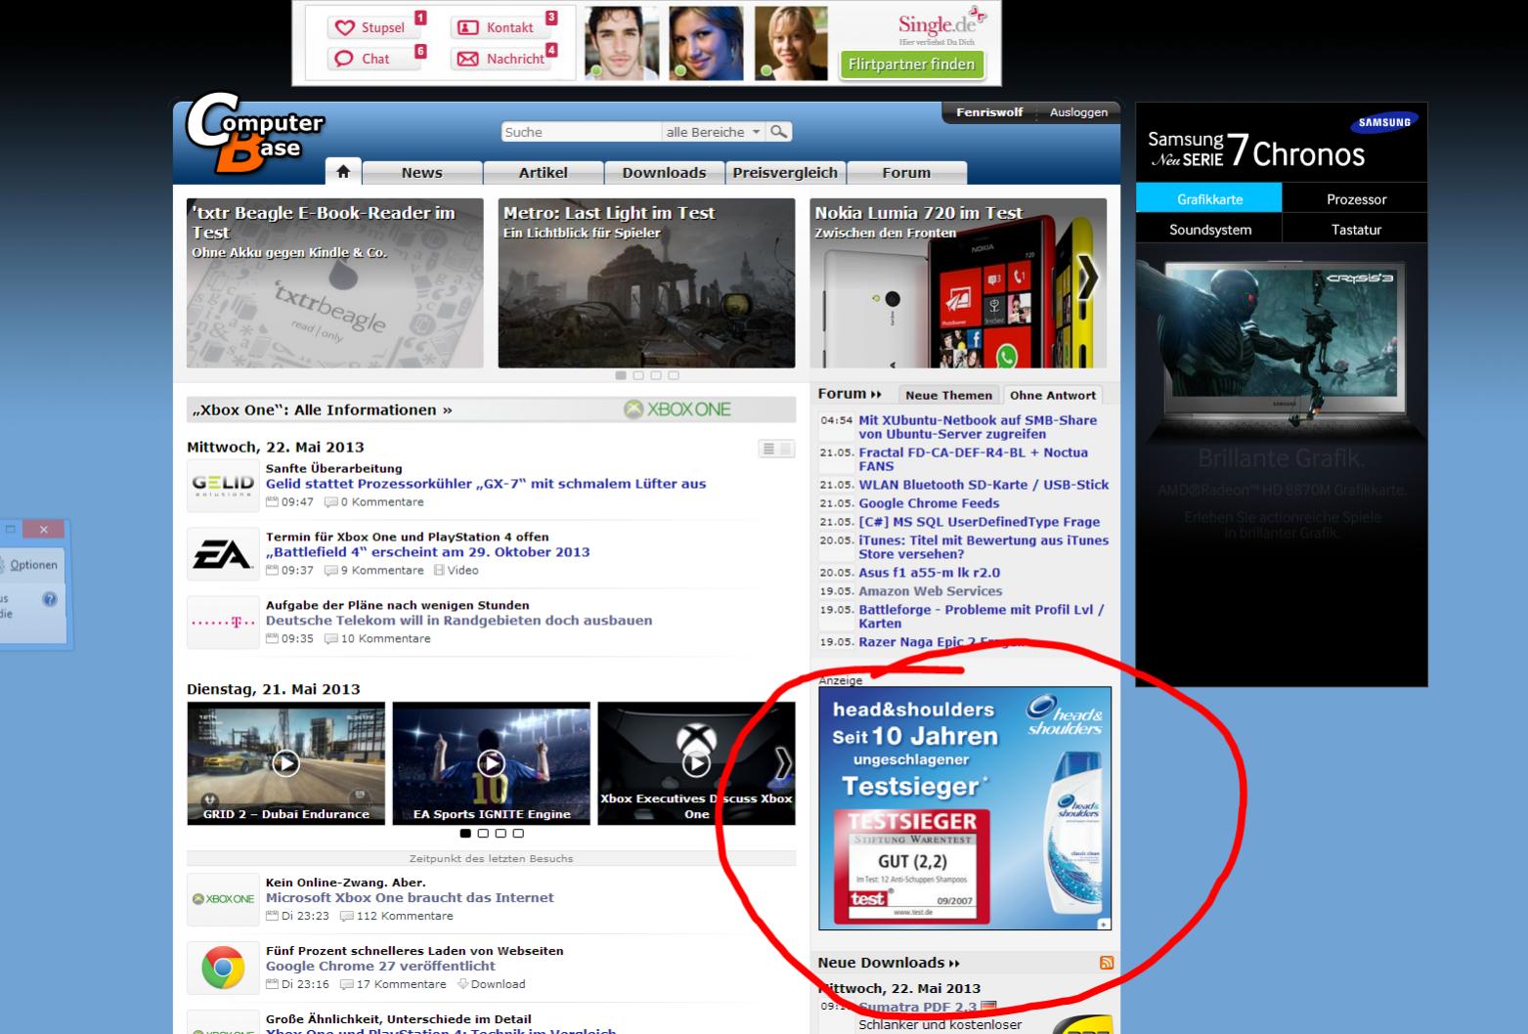Image resolution: width=1528 pixels, height=1034 pixels.
Task: Open Optionen in the partial left window
Action: 32,565
